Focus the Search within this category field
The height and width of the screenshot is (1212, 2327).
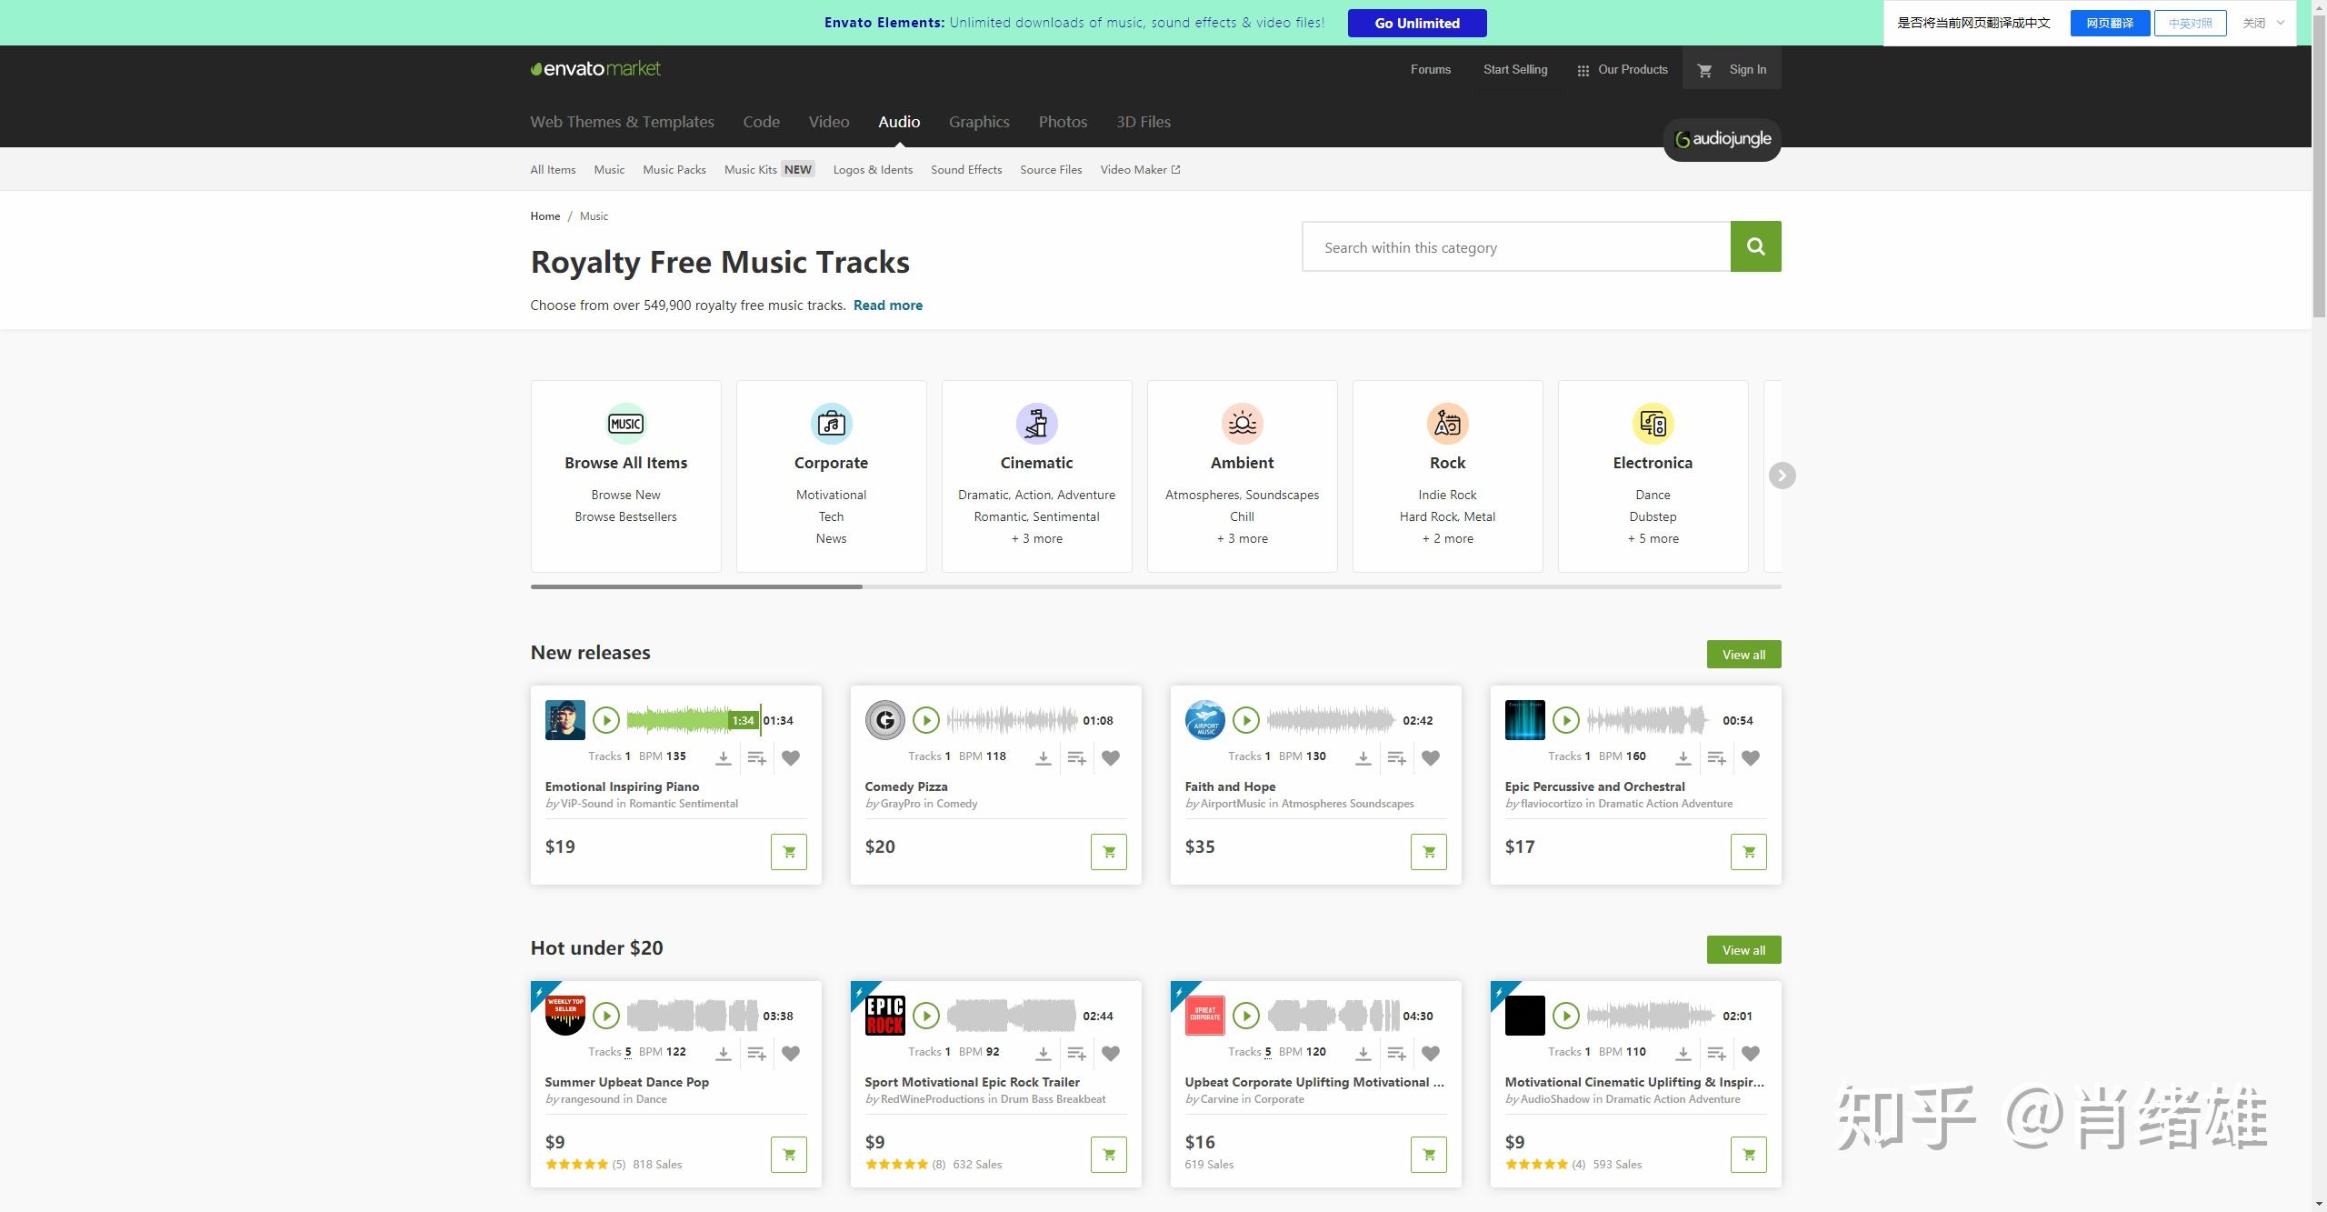coord(1516,246)
